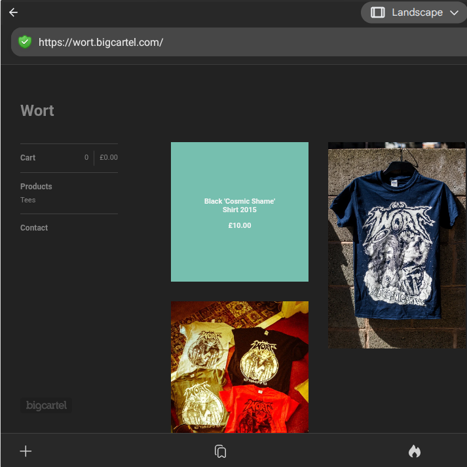Screen dimensions: 467x467
Task: Expand the Landscape orientation dropdown chevron
Action: pyautogui.click(x=455, y=12)
